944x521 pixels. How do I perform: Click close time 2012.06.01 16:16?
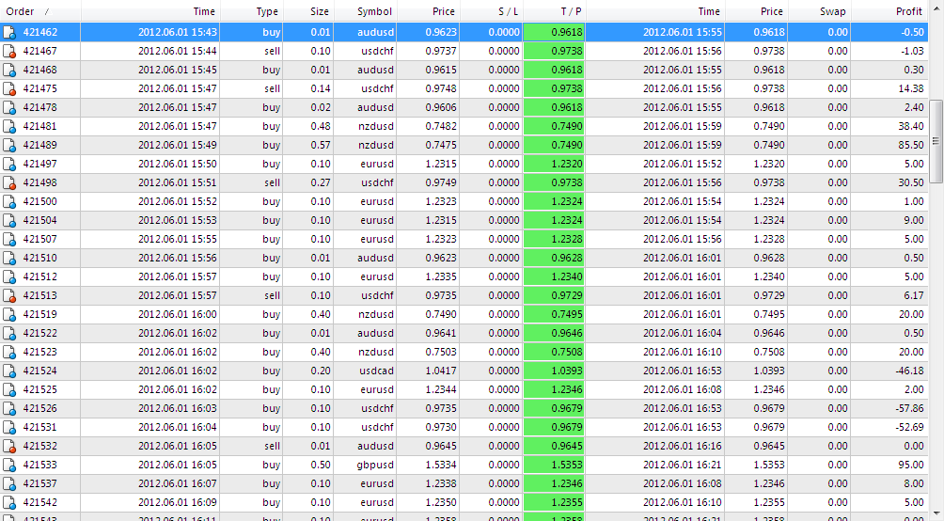682,447
